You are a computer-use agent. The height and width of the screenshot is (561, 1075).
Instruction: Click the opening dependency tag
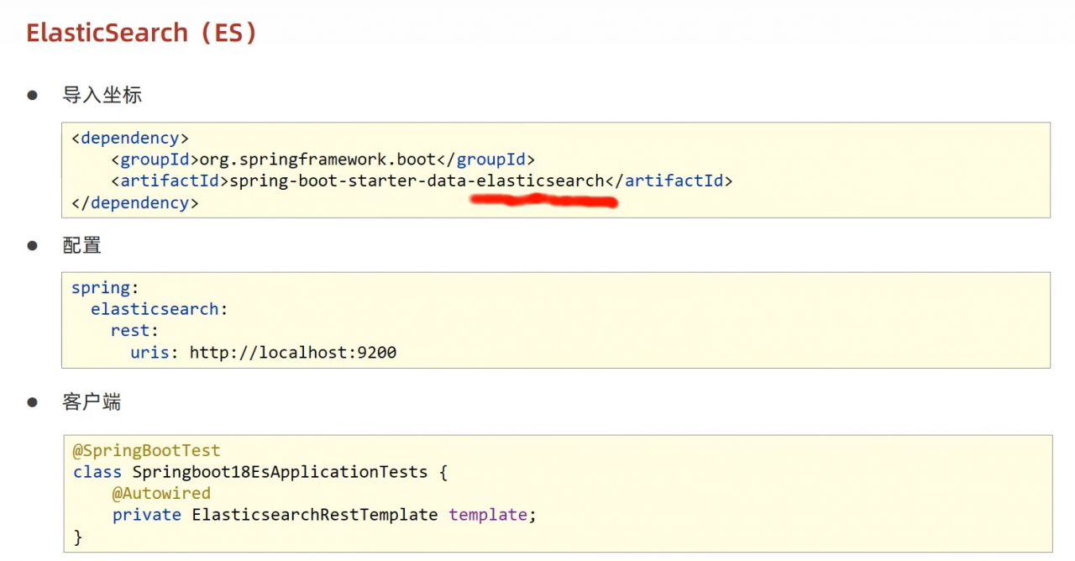point(130,138)
